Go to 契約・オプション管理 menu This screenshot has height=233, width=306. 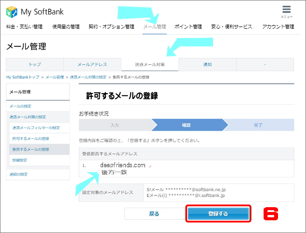111,27
